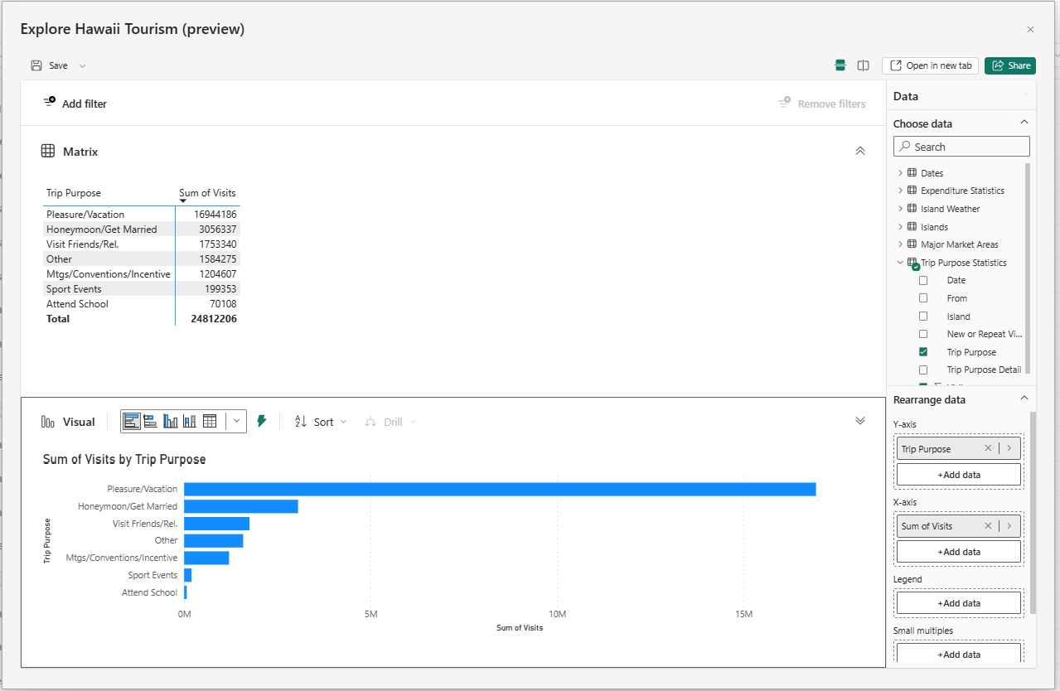Click Open in new tab
Screen dimensions: 1060x691
pyautogui.click(x=931, y=65)
